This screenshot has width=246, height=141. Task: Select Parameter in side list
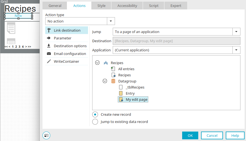(x=67, y=38)
